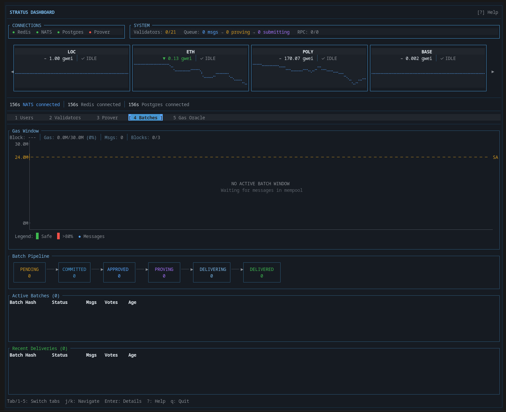
Task: Select the ETH chain card
Action: 190,68
